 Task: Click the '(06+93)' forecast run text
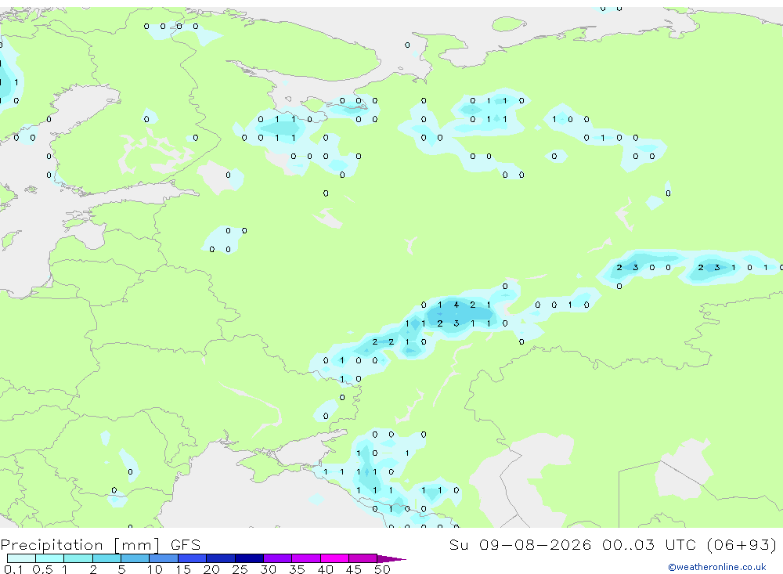point(742,544)
